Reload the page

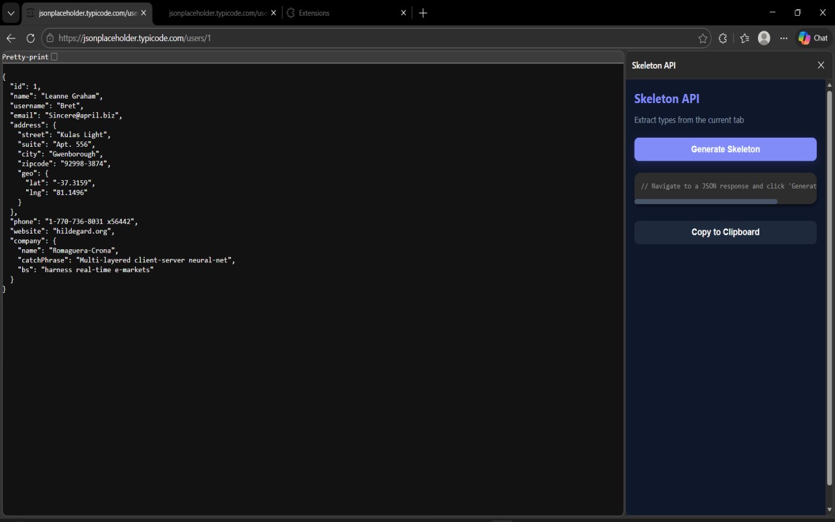pos(30,38)
